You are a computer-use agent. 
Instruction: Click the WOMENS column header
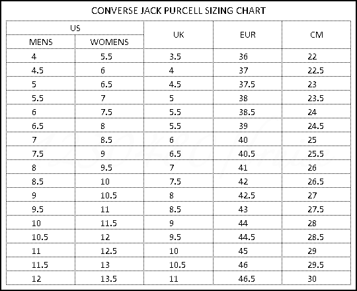[x=109, y=42]
